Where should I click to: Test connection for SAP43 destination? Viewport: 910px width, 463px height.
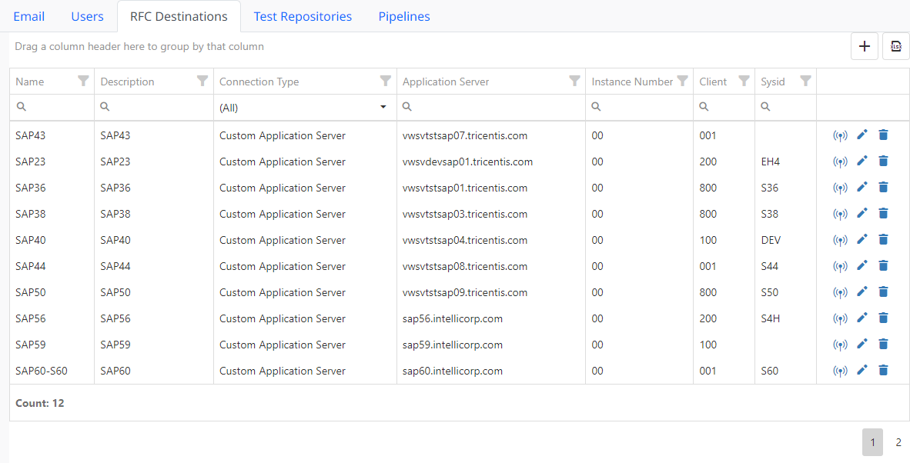pyautogui.click(x=840, y=136)
